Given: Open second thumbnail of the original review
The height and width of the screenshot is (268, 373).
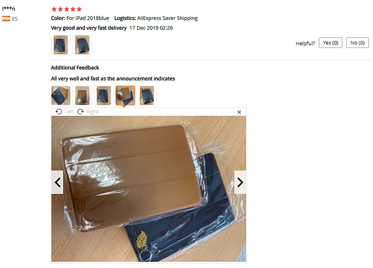Looking at the screenshot, I should coord(83,45).
